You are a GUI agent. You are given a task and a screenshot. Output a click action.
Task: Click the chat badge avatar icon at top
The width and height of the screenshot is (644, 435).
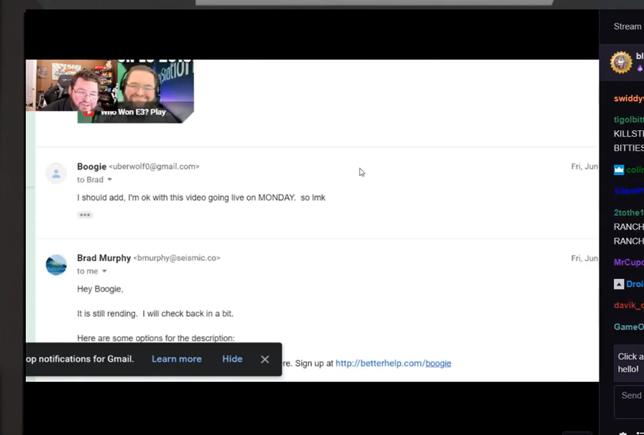[x=621, y=62]
